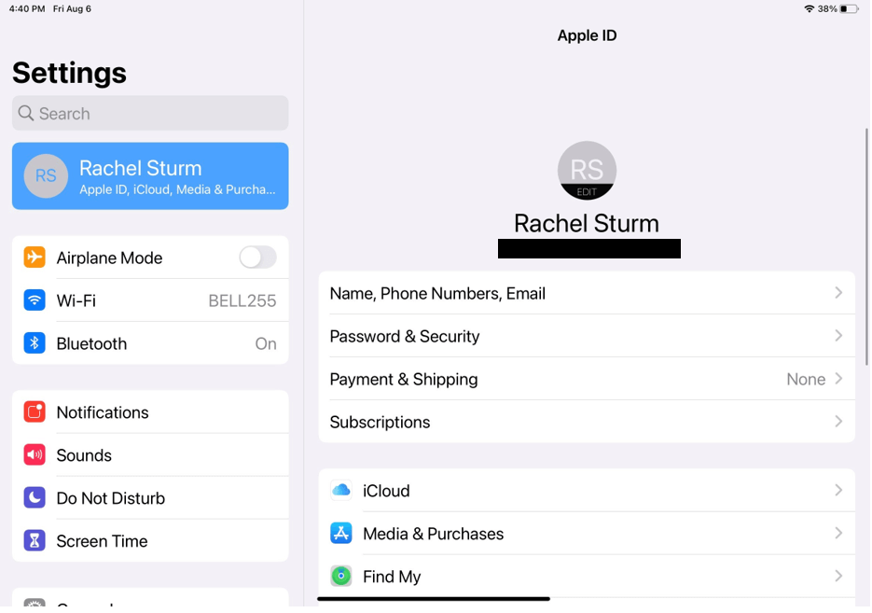The height and width of the screenshot is (613, 872).
Task: Toggle the Airplane Mode switch
Action: (257, 258)
